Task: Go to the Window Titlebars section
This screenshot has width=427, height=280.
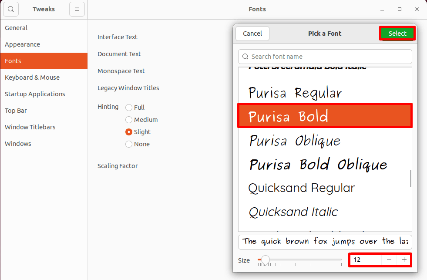Action: coord(30,127)
